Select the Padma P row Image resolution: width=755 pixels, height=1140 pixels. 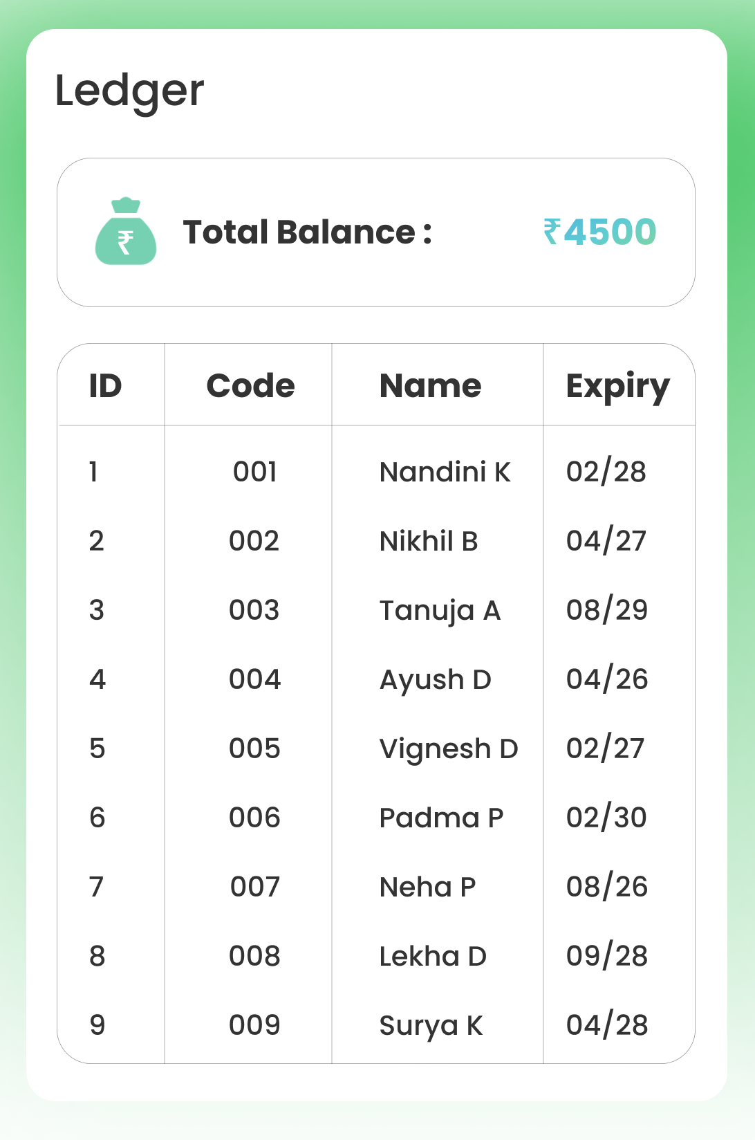pos(441,818)
